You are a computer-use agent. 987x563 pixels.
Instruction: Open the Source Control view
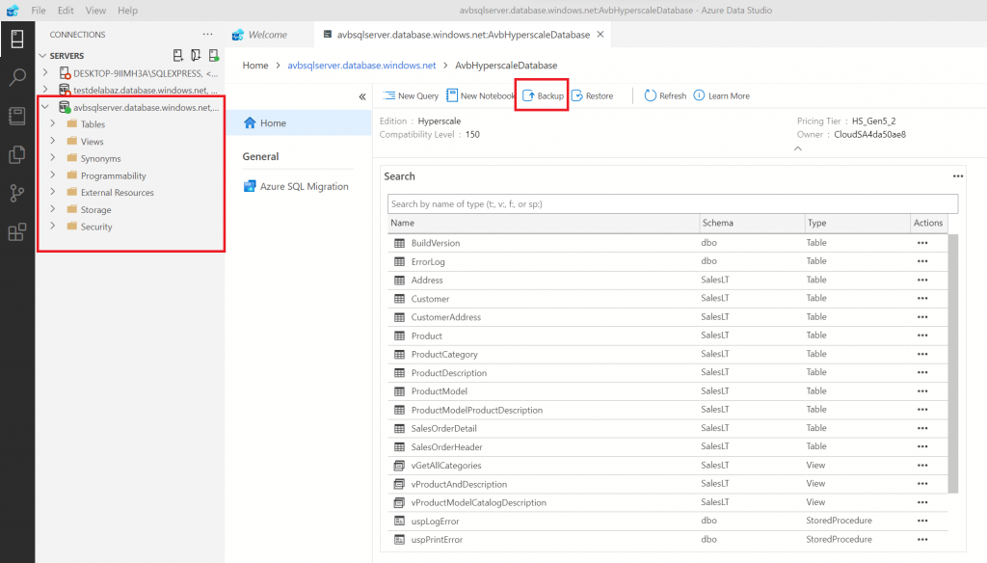(x=17, y=194)
